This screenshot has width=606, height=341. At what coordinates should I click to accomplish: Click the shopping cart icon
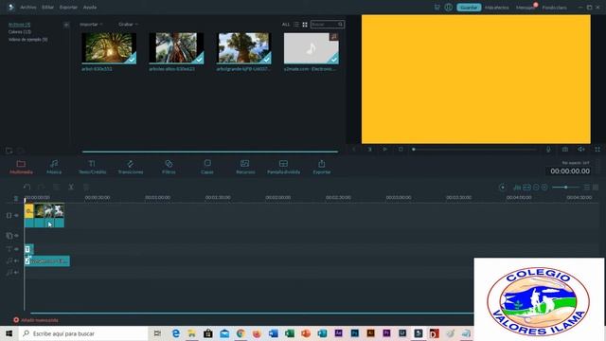tap(437, 7)
